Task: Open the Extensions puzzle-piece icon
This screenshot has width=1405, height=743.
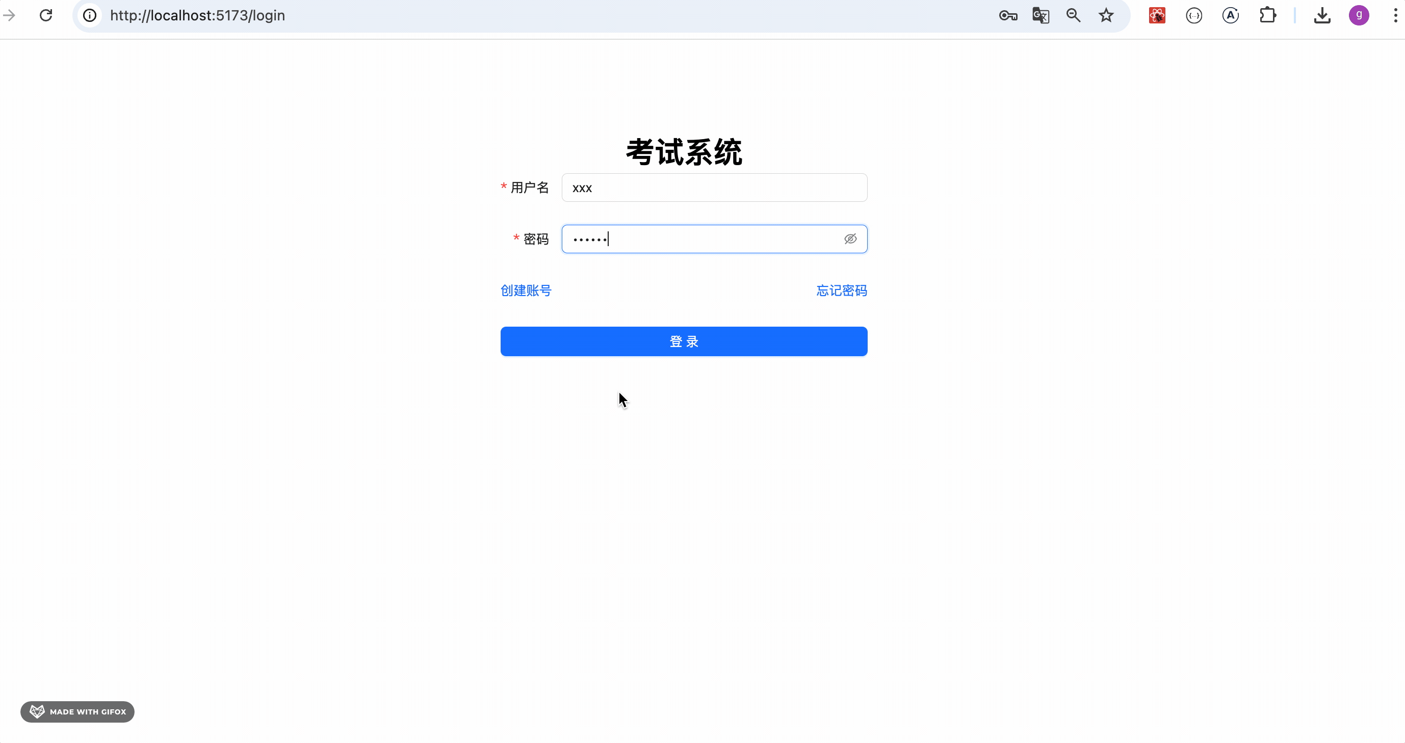Action: pyautogui.click(x=1268, y=15)
